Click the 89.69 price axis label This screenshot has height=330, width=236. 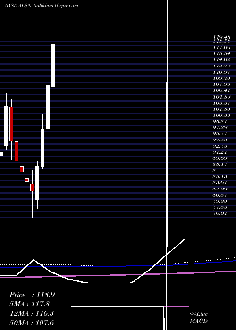pyautogui.click(x=220, y=158)
